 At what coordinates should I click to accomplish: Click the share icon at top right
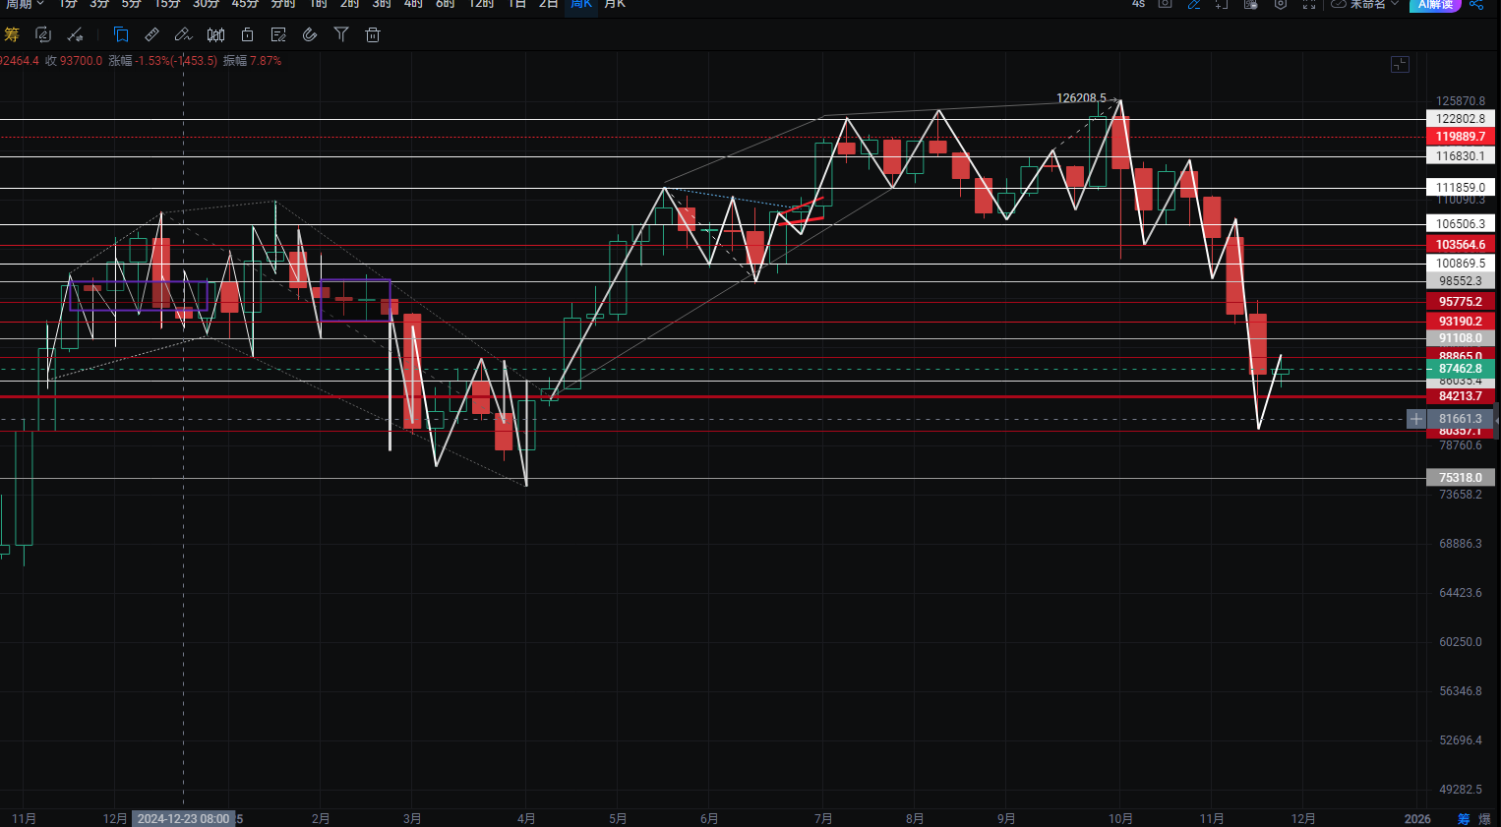tap(1476, 5)
